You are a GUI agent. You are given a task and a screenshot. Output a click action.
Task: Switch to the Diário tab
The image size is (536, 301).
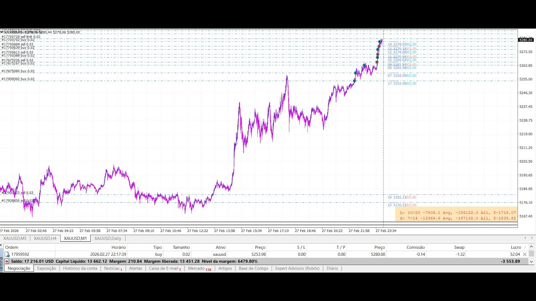point(332,268)
